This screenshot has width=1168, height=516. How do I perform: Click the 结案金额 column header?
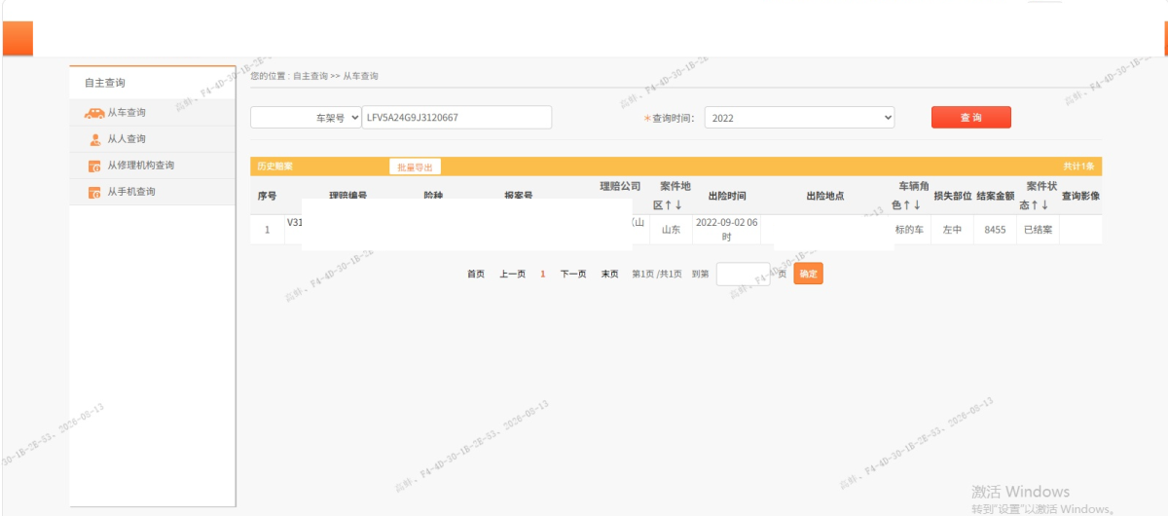(x=996, y=196)
